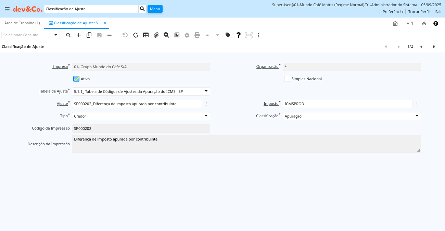The image size is (445, 231).
Task: Switch to Área de Trabalho tab
Action: [22, 23]
